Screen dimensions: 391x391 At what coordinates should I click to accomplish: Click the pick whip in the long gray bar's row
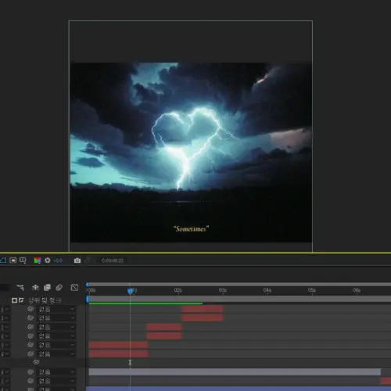(x=30, y=372)
